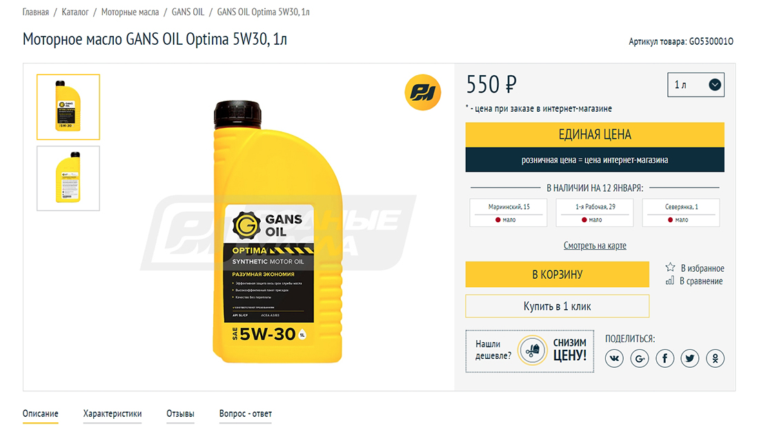Image resolution: width=759 pixels, height=434 pixels.
Task: Click the Купить в 1 клик button
Action: pos(557,306)
